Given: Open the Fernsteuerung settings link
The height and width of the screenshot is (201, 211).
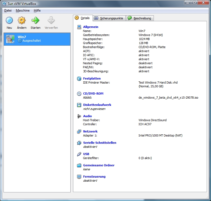Looking at the screenshot, I should 94,177.
